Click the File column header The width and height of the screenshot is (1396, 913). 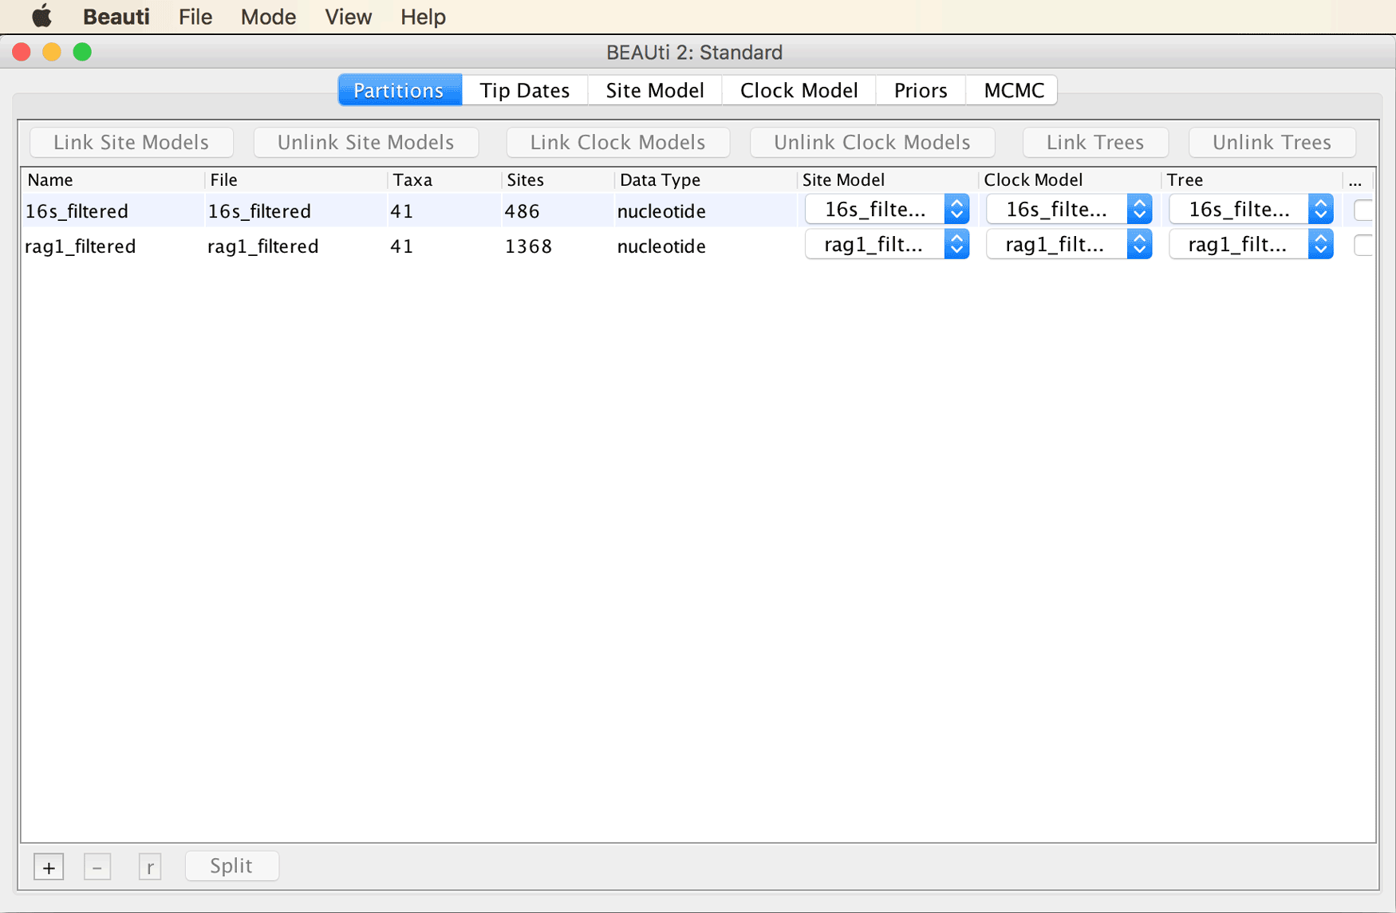(x=296, y=179)
